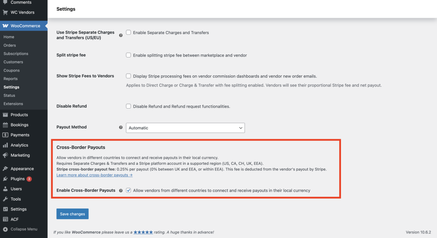Image resolution: width=437 pixels, height=238 pixels.
Task: Click the Payments dollar icon
Action: (x=5, y=135)
